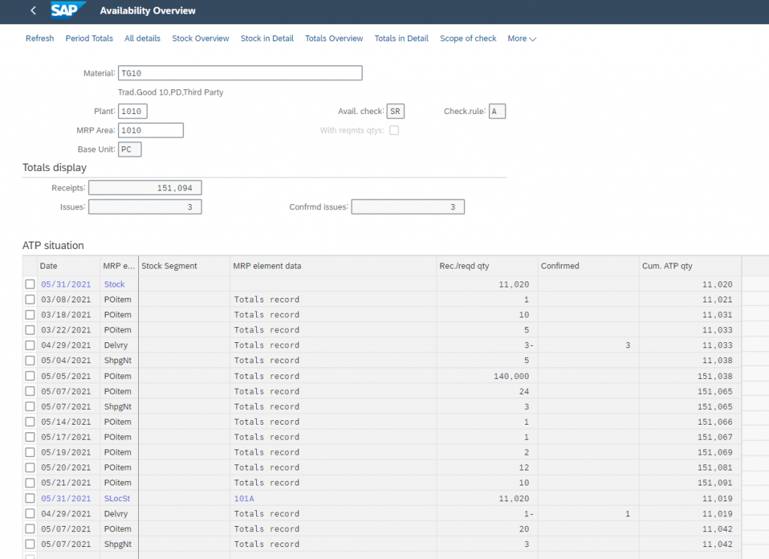769x559 pixels.
Task: Refresh the availability overview
Action: coord(40,38)
